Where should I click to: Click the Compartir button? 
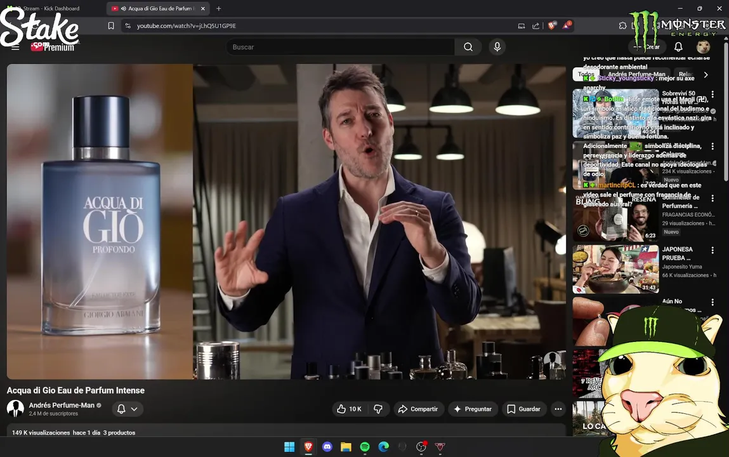tap(418, 409)
